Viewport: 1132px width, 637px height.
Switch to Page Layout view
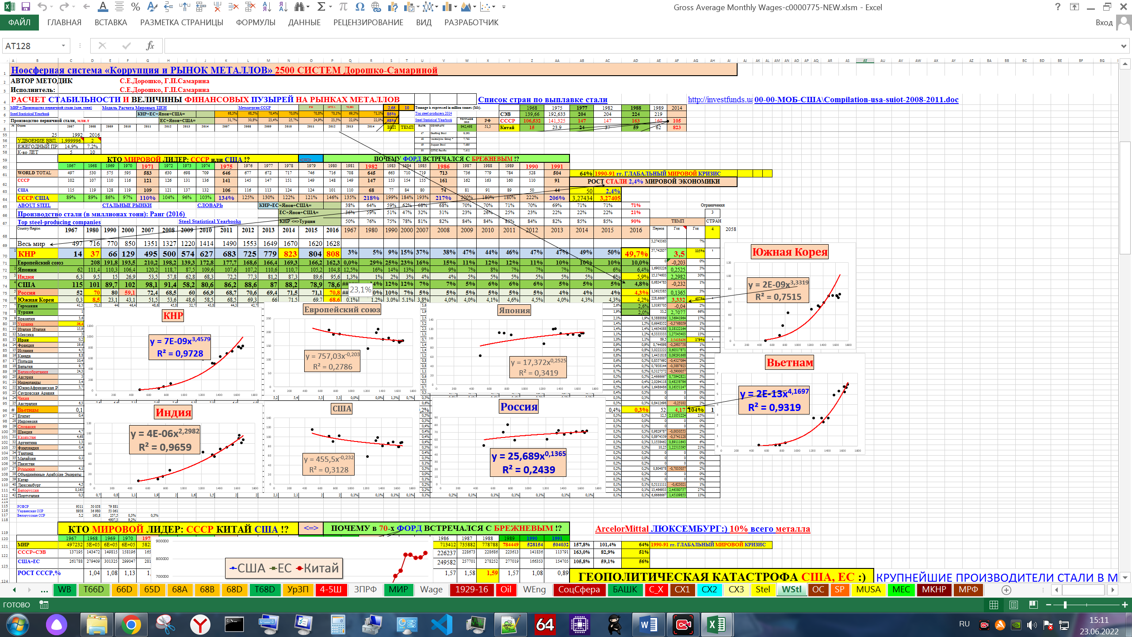[x=1014, y=605]
